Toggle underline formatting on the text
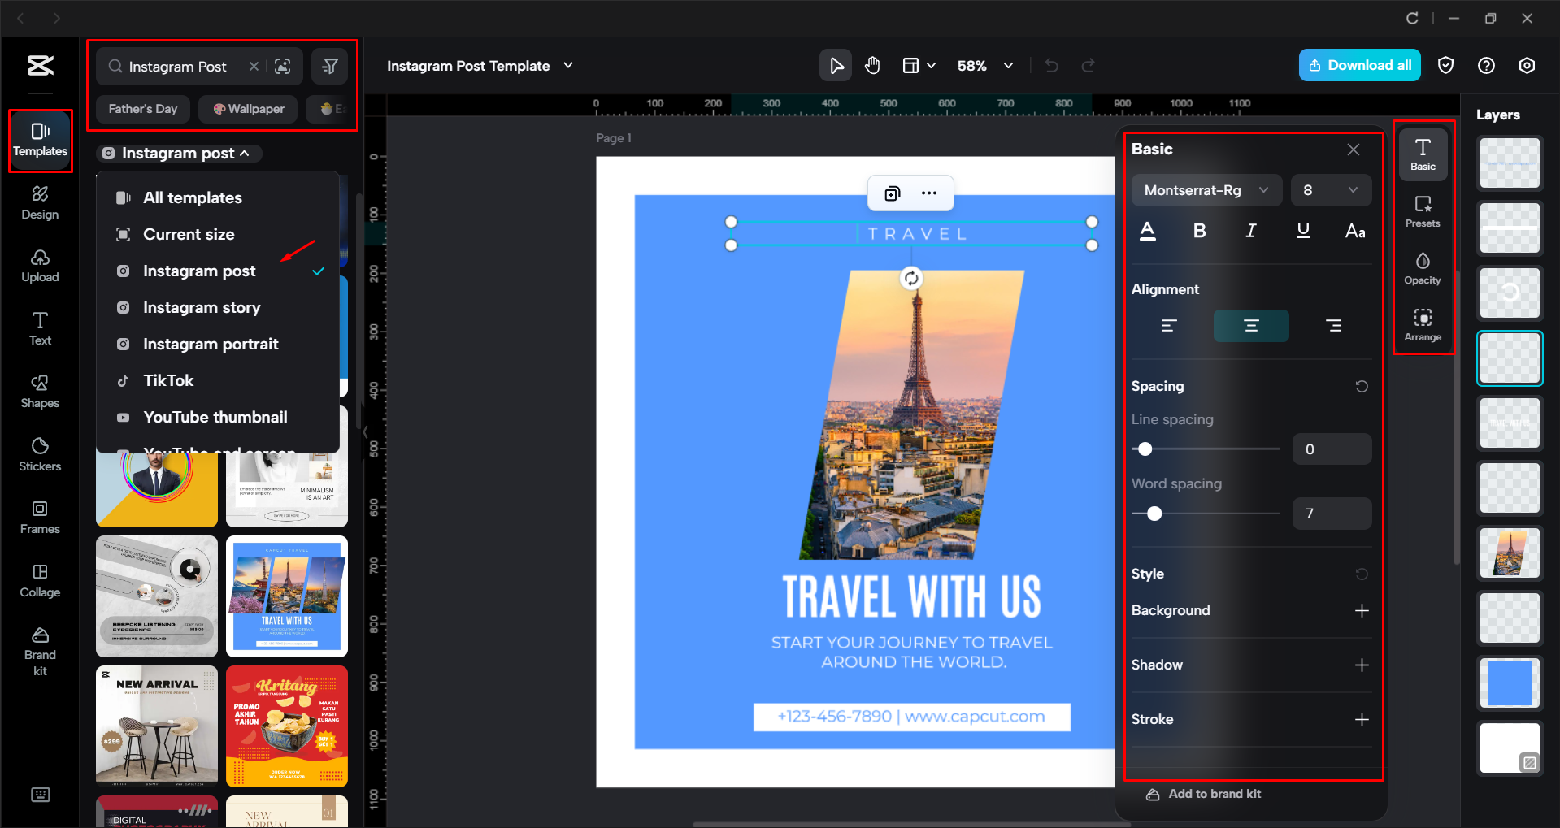The height and width of the screenshot is (828, 1560). (1302, 231)
